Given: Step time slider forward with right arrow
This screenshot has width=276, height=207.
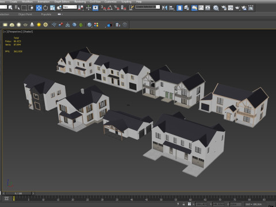Looking at the screenshot, I should [33, 193].
